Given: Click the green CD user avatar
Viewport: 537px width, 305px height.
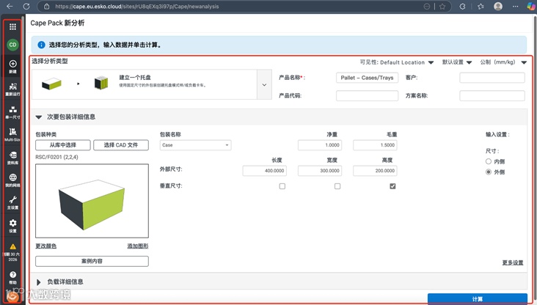Looking at the screenshot, I should tap(12, 45).
